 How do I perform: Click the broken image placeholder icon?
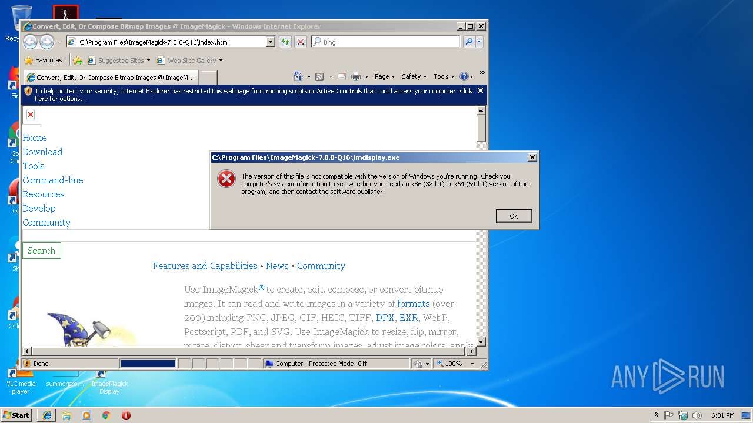click(x=31, y=115)
